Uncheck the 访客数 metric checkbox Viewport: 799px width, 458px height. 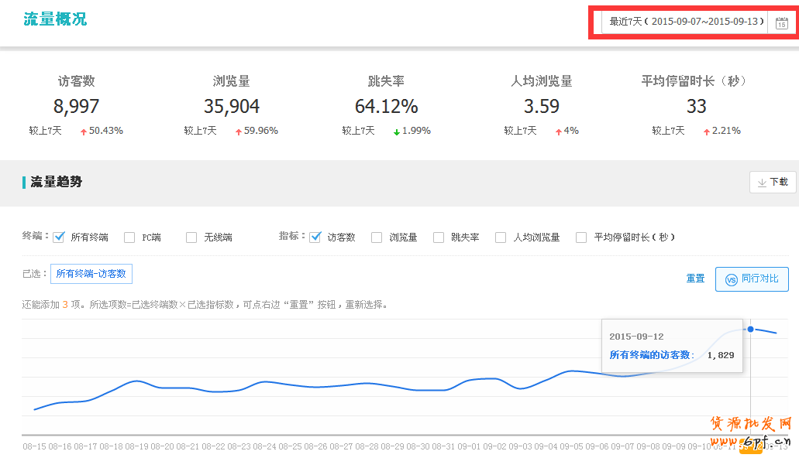point(315,238)
